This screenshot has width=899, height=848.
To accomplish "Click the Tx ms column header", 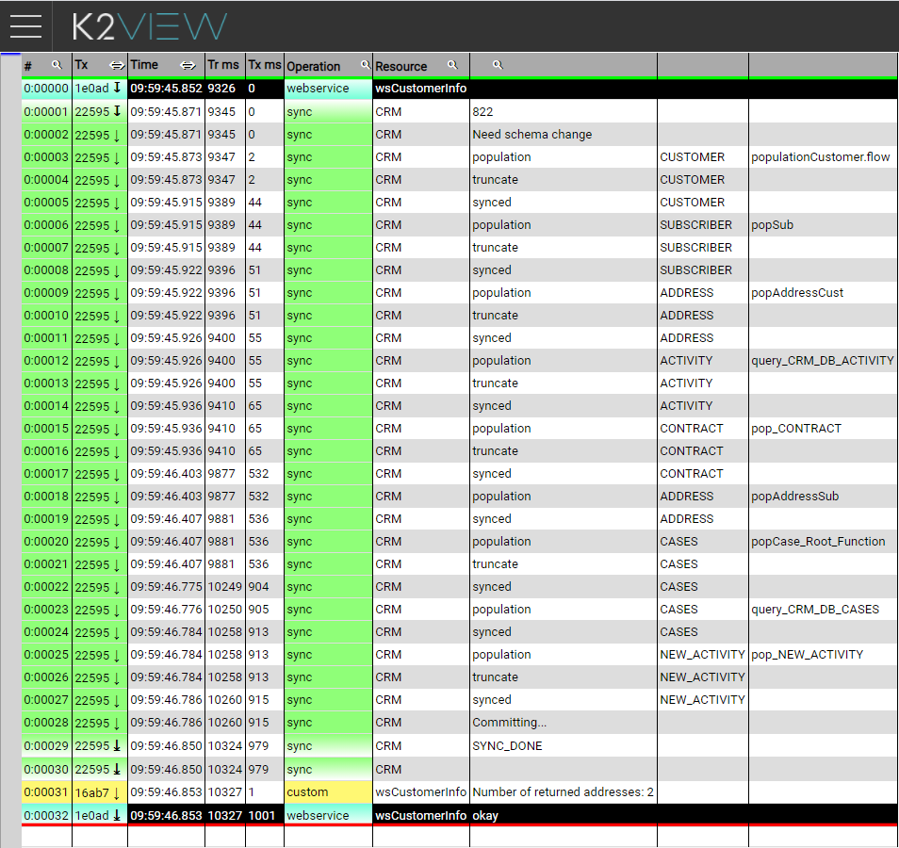I will click(264, 65).
